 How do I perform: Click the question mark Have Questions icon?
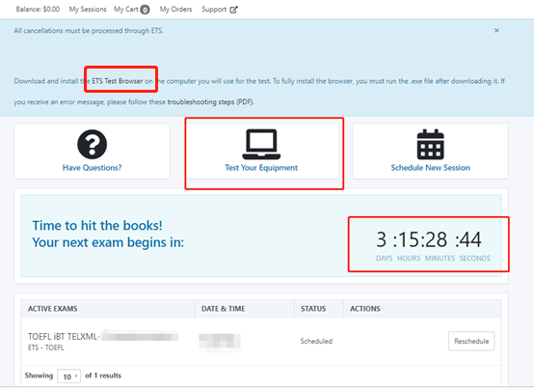pos(92,145)
